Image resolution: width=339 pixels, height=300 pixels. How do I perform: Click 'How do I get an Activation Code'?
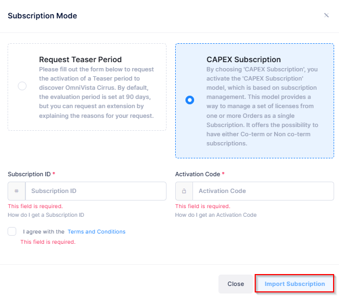[x=216, y=215]
